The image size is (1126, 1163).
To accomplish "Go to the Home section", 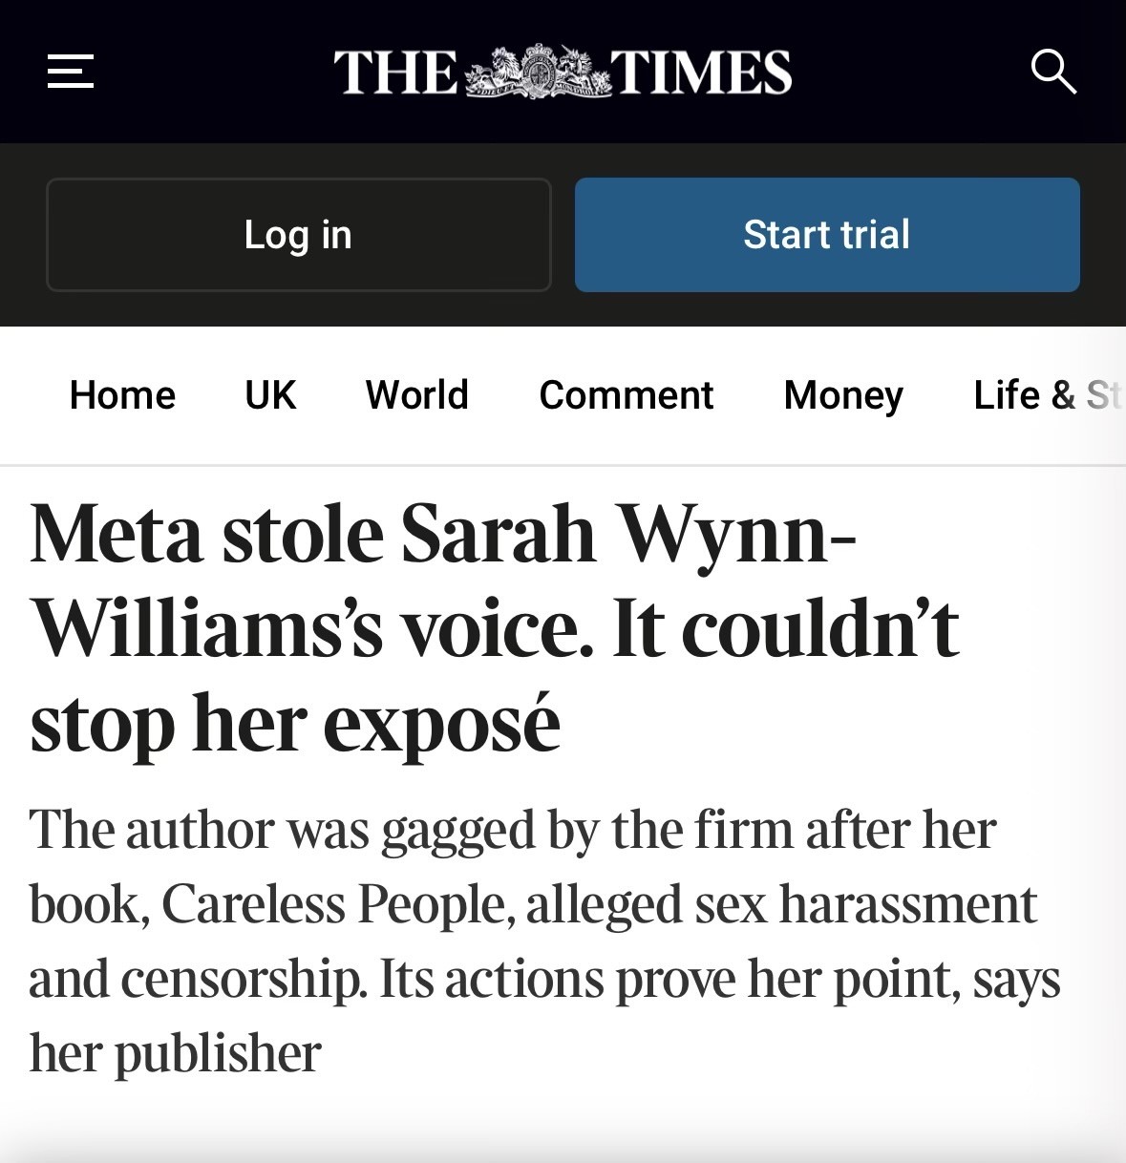I will pyautogui.click(x=122, y=395).
